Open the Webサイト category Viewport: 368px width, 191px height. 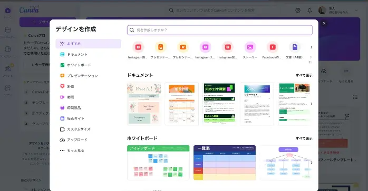88,118
